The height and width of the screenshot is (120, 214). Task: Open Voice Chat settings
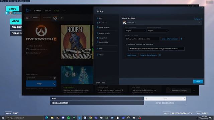pos(102,38)
